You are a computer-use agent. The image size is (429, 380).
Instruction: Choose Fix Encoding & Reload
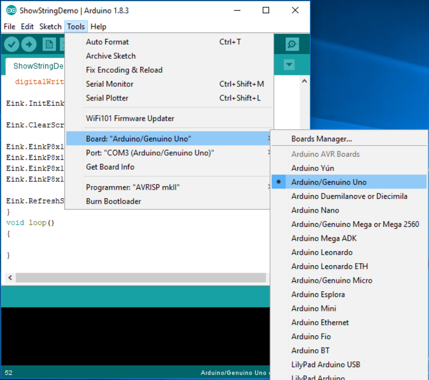pos(170,70)
